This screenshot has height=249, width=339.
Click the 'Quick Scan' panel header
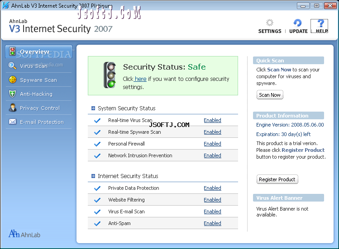tap(288, 61)
